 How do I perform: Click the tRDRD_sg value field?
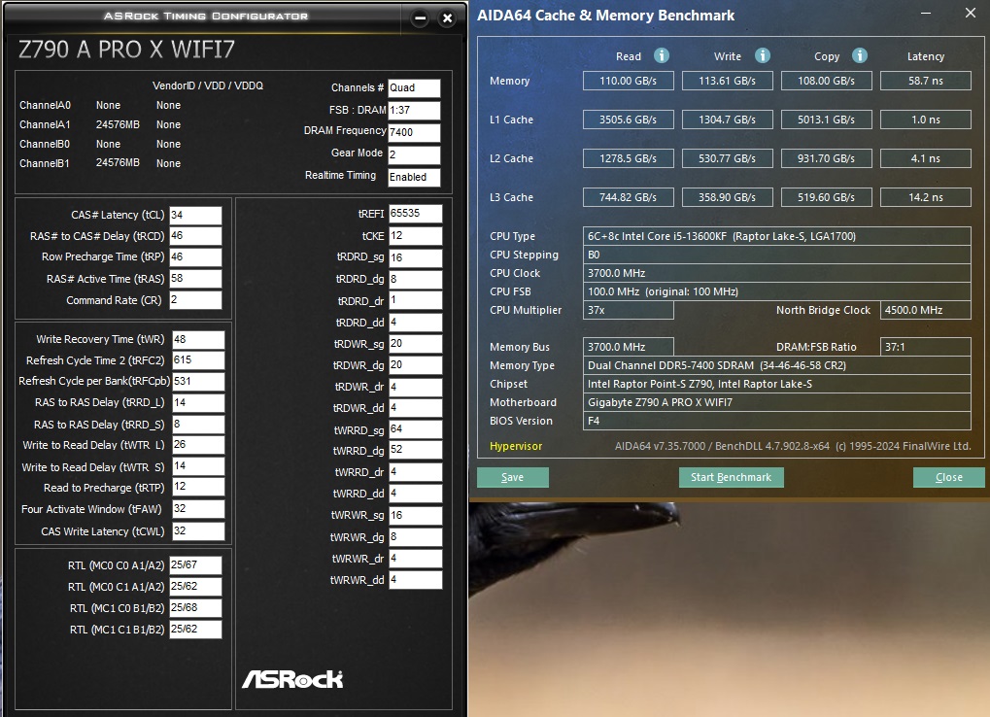pyautogui.click(x=416, y=257)
